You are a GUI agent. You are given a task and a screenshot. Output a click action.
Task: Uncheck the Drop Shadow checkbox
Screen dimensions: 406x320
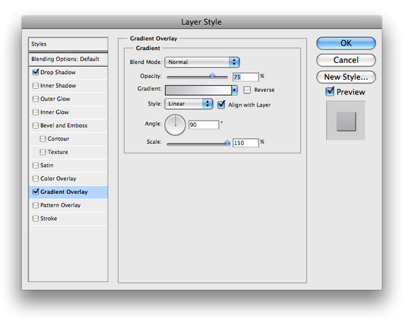point(36,72)
